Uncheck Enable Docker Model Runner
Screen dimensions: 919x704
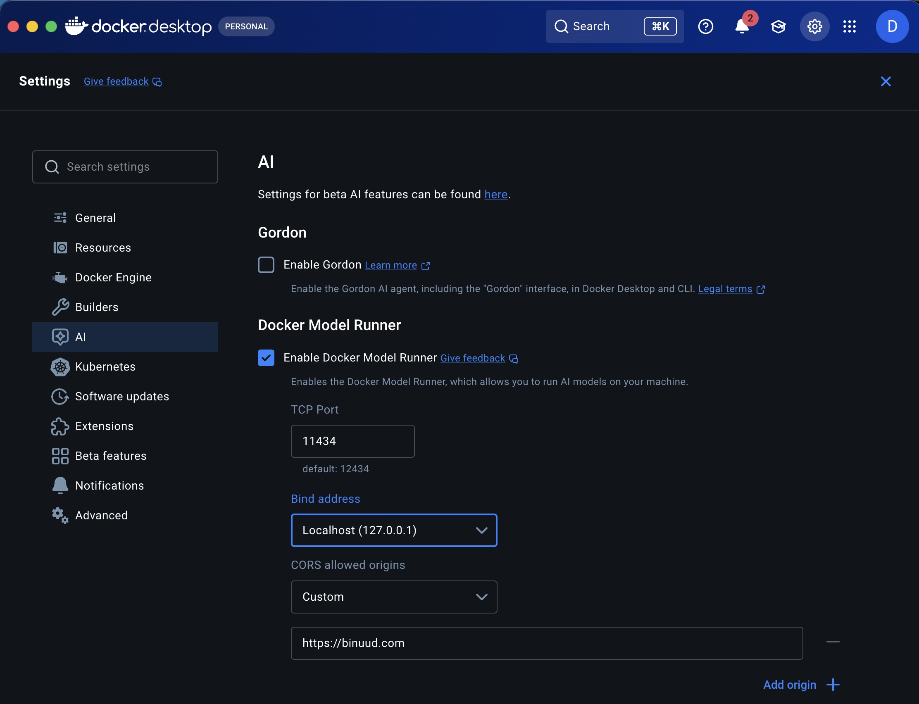tap(266, 358)
